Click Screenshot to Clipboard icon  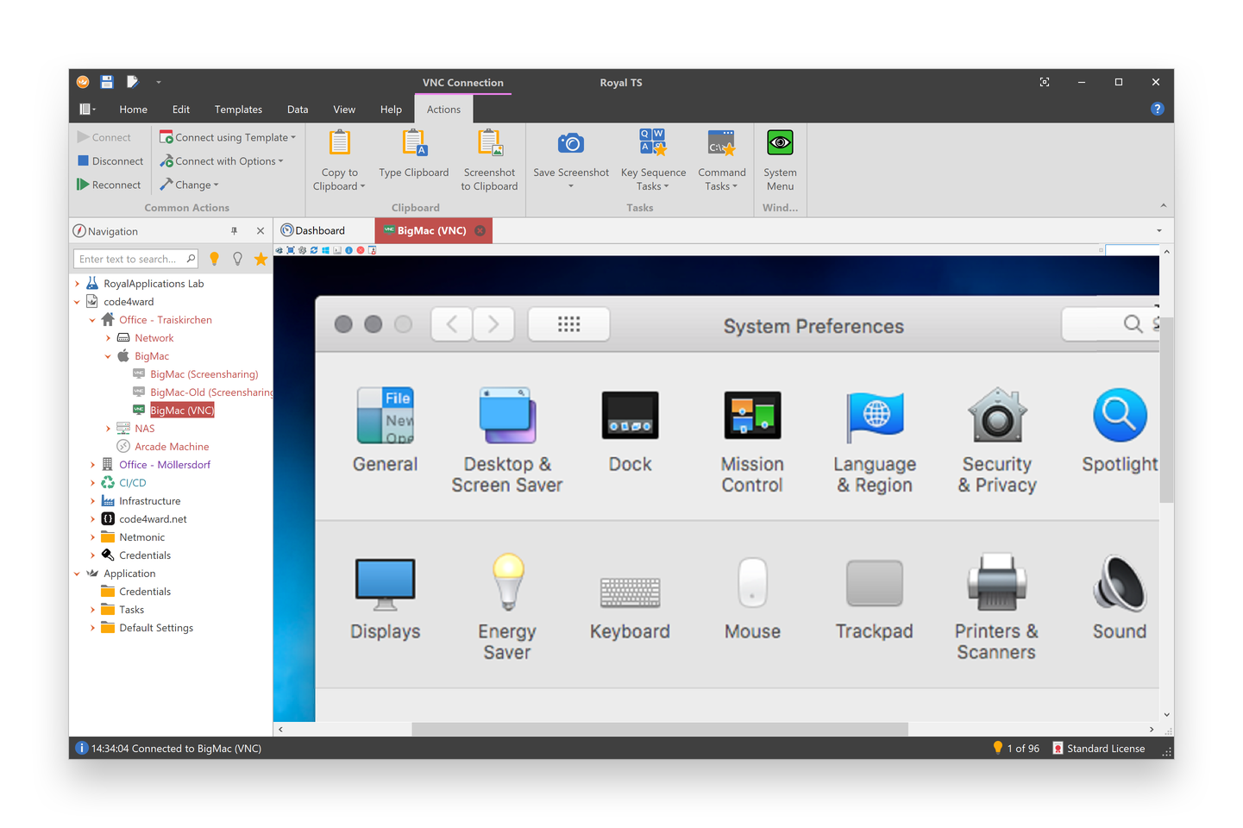pyautogui.click(x=489, y=144)
